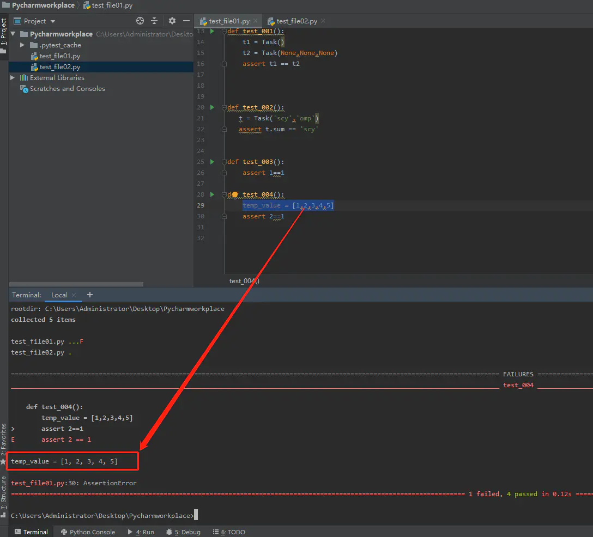Collapse test_001 function fold marker
The height and width of the screenshot is (537, 593).
tap(224, 31)
